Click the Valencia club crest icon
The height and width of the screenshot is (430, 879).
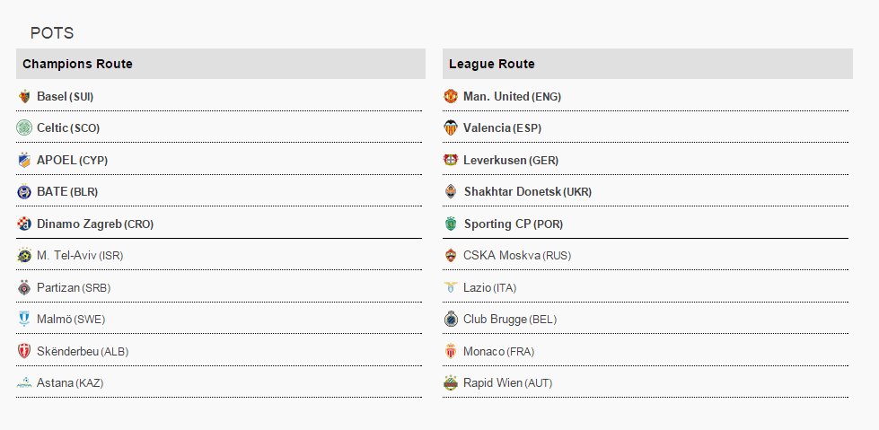[x=451, y=128]
